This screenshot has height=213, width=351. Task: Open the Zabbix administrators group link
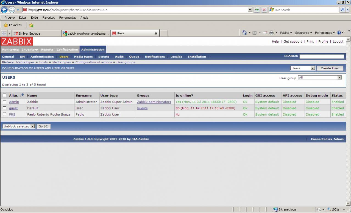point(154,102)
